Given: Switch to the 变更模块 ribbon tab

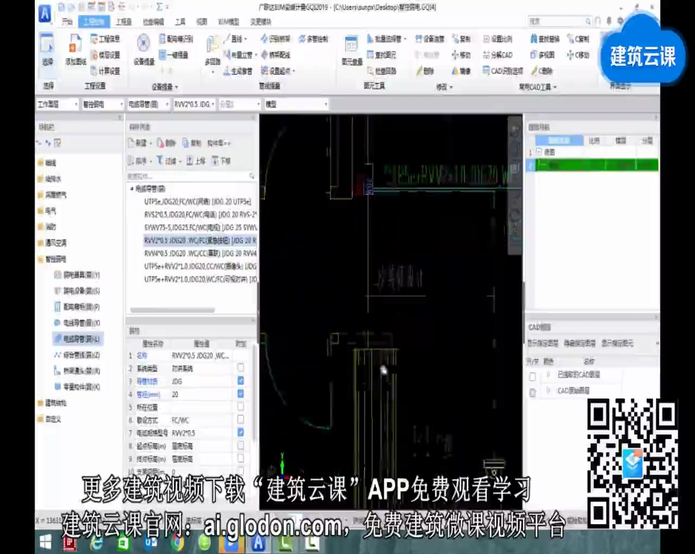Looking at the screenshot, I should [261, 22].
